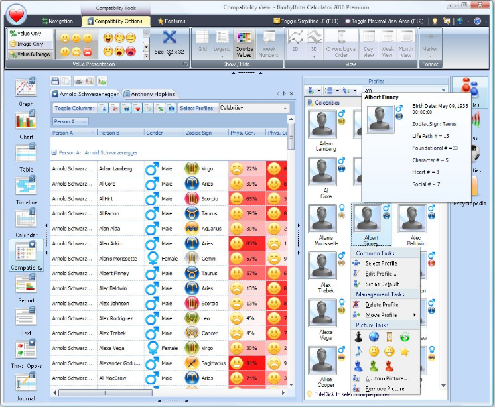This screenshot has width=495, height=407.
Task: Click Set as Default menu entry
Action: [x=385, y=284]
